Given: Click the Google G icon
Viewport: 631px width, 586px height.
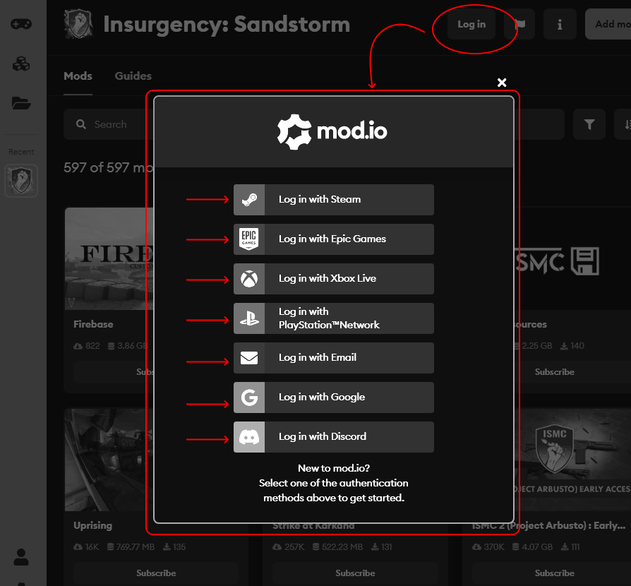Looking at the screenshot, I should pos(249,397).
